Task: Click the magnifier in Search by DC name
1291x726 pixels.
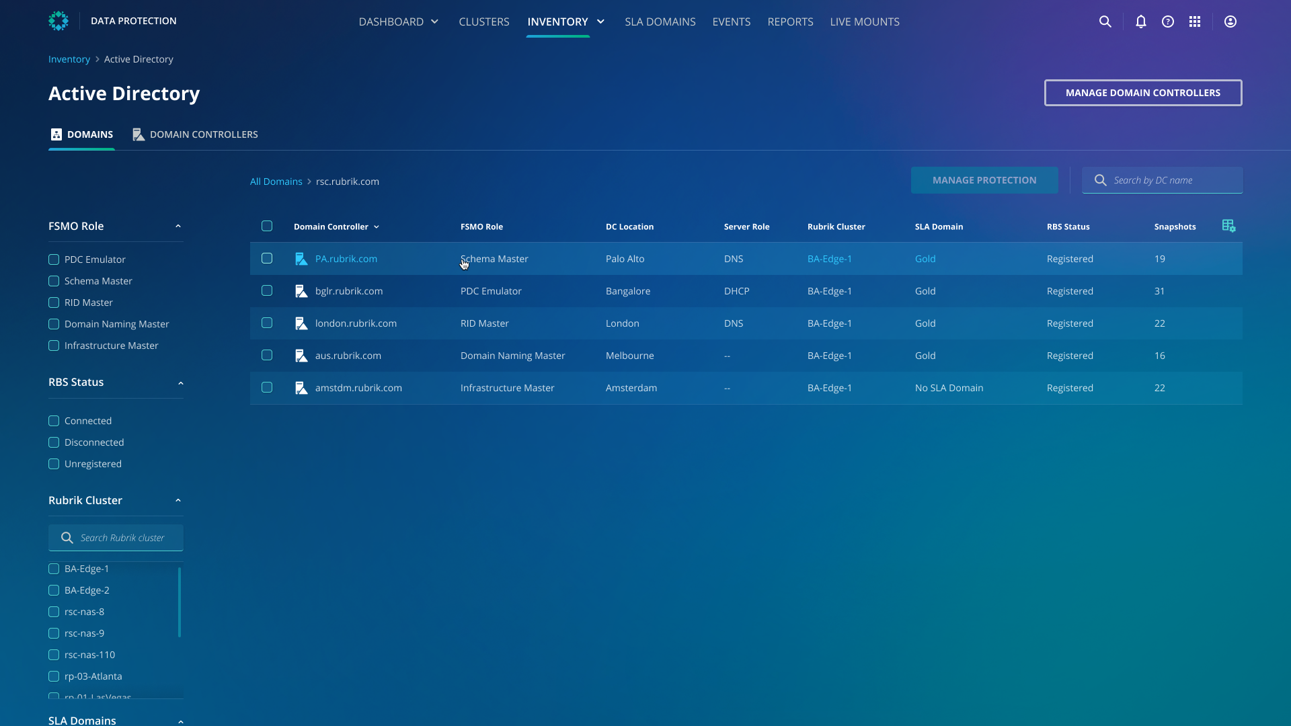Action: pos(1101,180)
